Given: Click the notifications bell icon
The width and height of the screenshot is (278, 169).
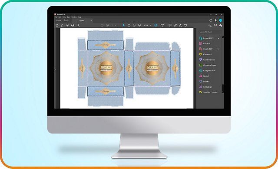Looking at the screenshot, I should 215,20.
